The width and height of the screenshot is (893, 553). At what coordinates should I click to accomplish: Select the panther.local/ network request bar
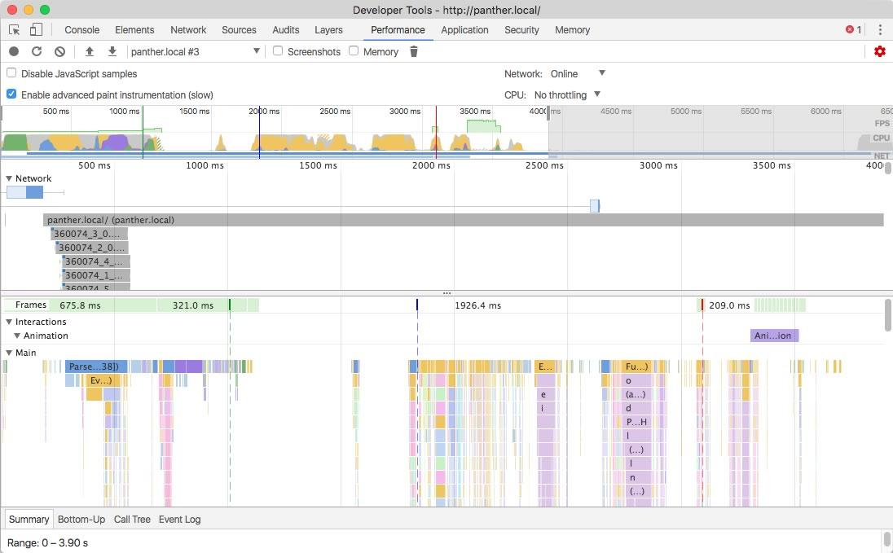pyautogui.click(x=463, y=220)
